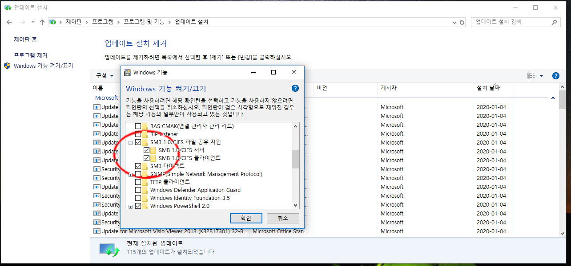This screenshot has width=571, height=266.
Task: Click features list scrollbar thumb
Action: click(296, 159)
